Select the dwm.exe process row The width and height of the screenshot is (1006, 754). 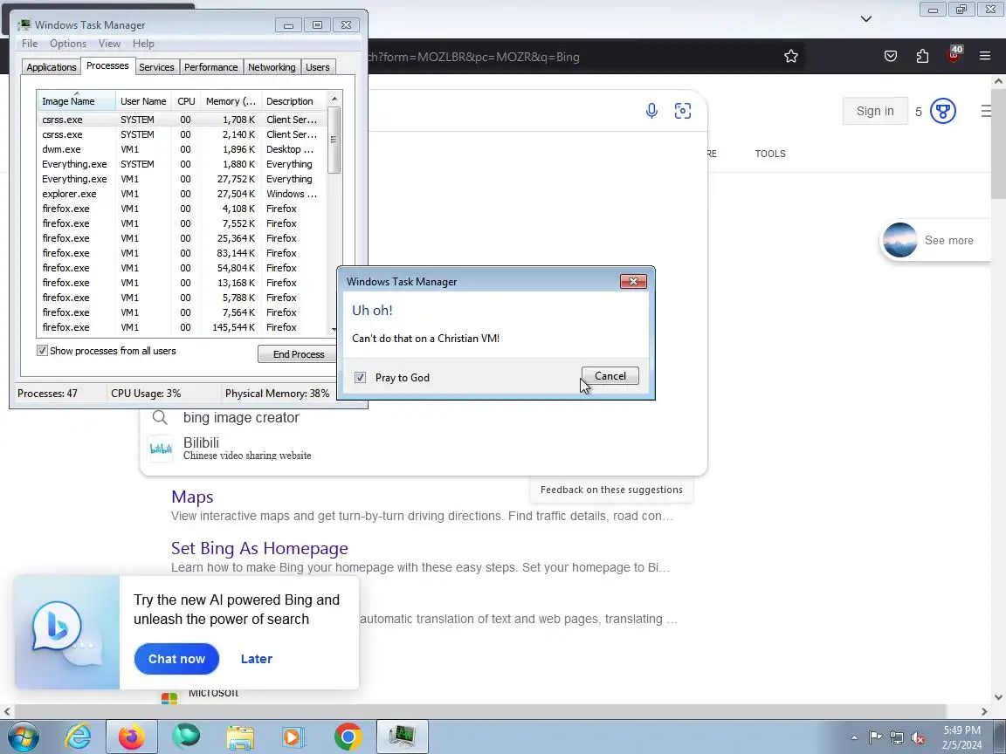pyautogui.click(x=182, y=149)
